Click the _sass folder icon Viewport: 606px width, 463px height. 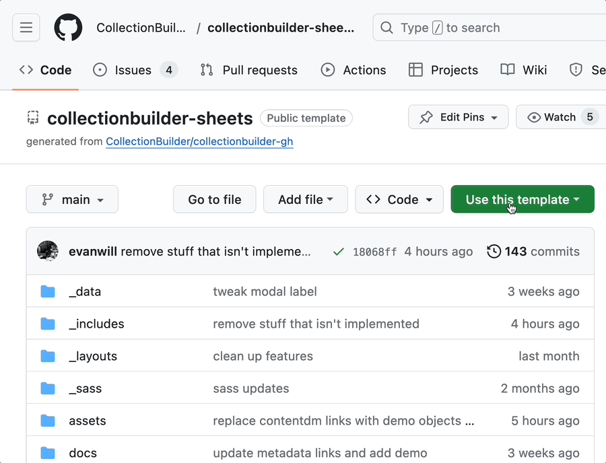pyautogui.click(x=48, y=388)
